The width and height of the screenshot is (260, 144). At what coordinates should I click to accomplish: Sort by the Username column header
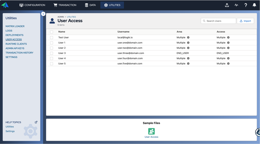[123, 32]
